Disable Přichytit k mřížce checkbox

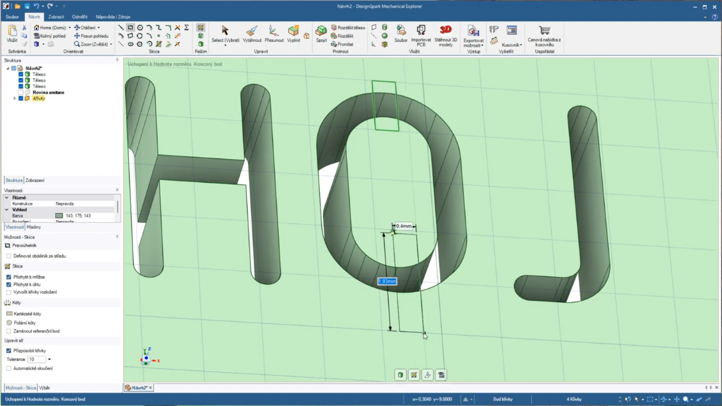(8, 277)
